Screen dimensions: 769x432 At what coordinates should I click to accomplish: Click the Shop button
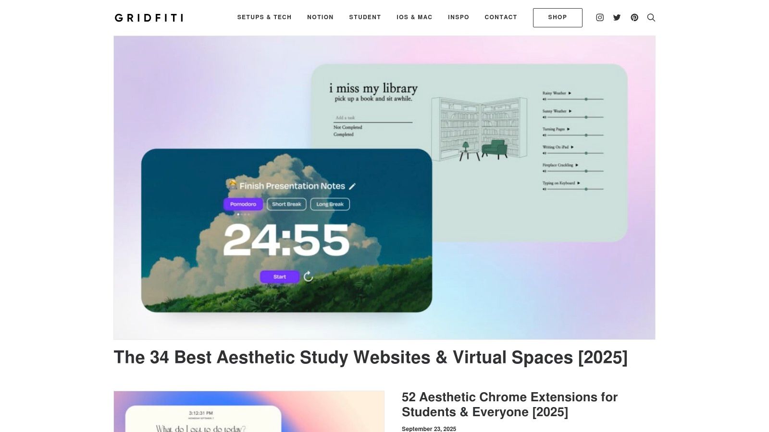pos(558,17)
